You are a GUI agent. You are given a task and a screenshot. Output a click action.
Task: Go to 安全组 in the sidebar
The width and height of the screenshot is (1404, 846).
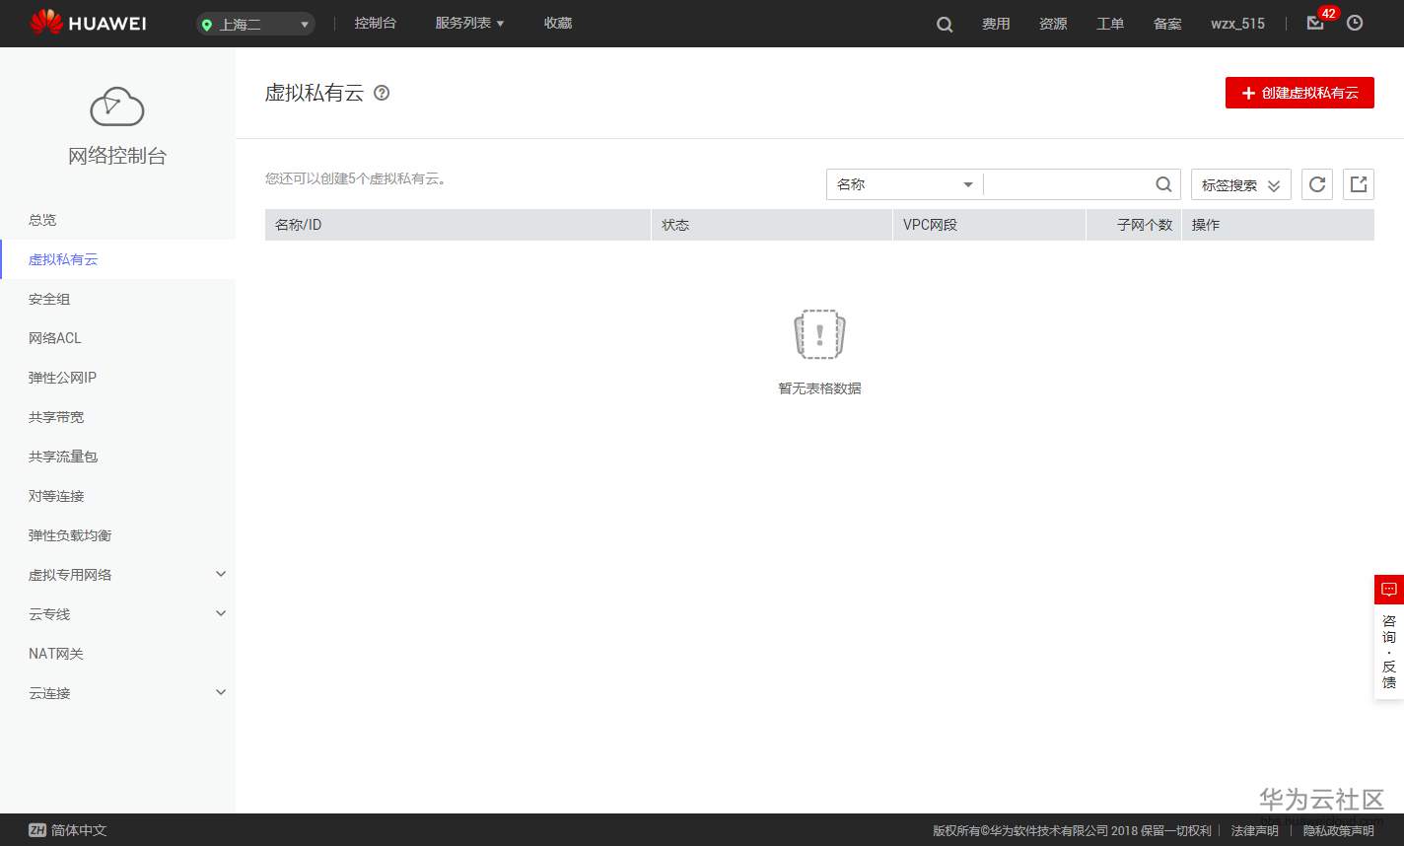(x=48, y=299)
